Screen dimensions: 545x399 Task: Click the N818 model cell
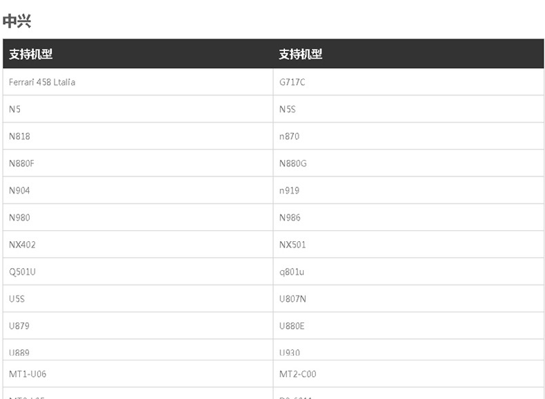point(19,136)
